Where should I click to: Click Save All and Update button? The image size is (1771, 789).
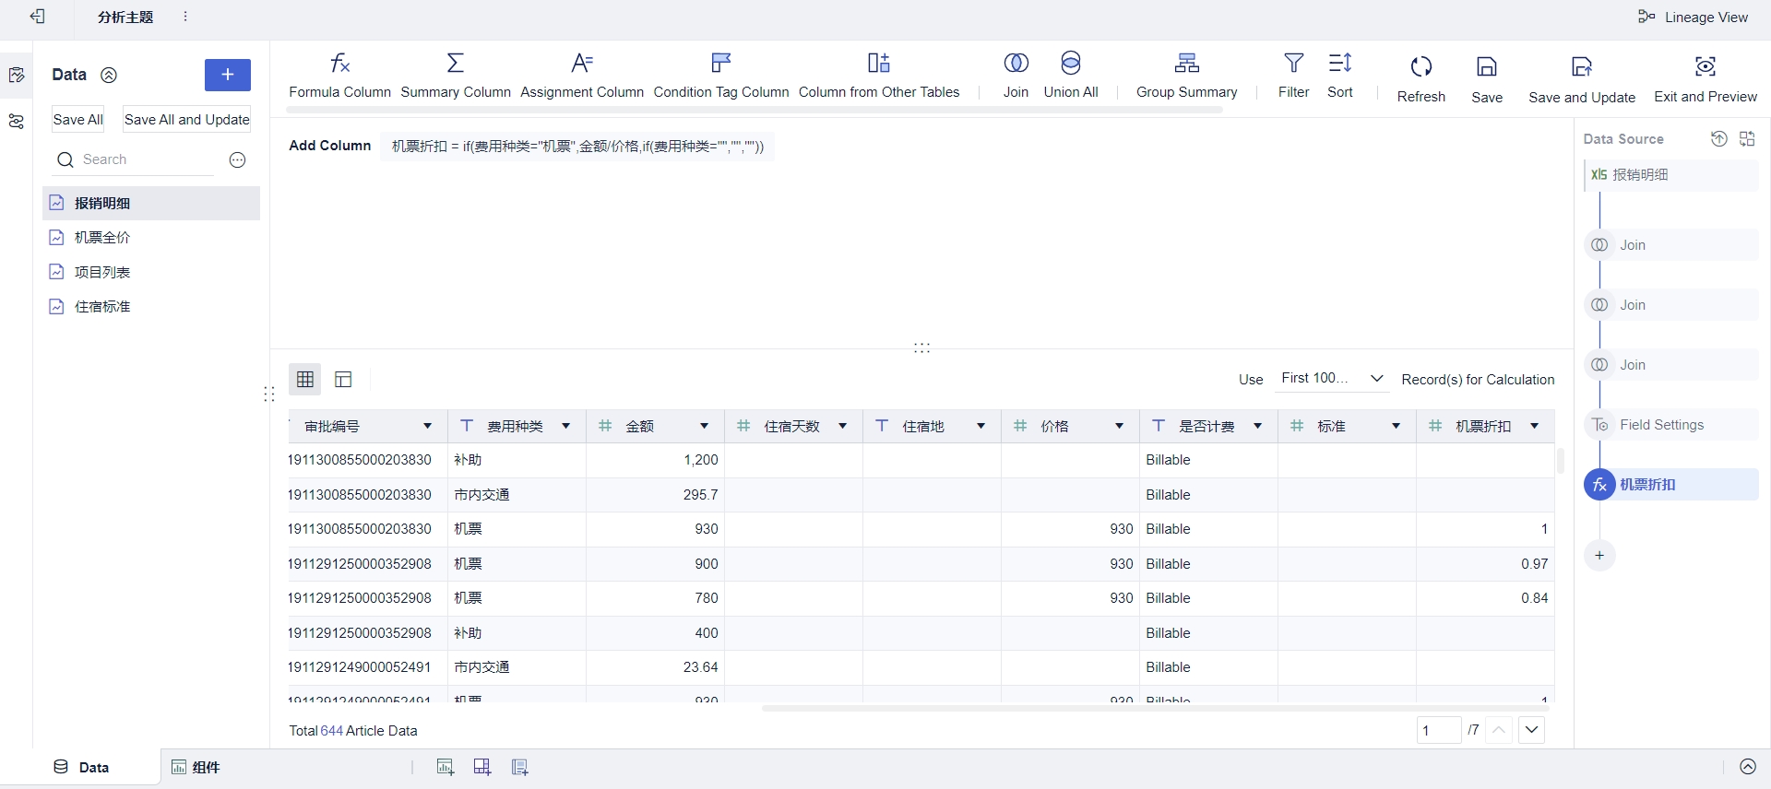[x=186, y=120]
